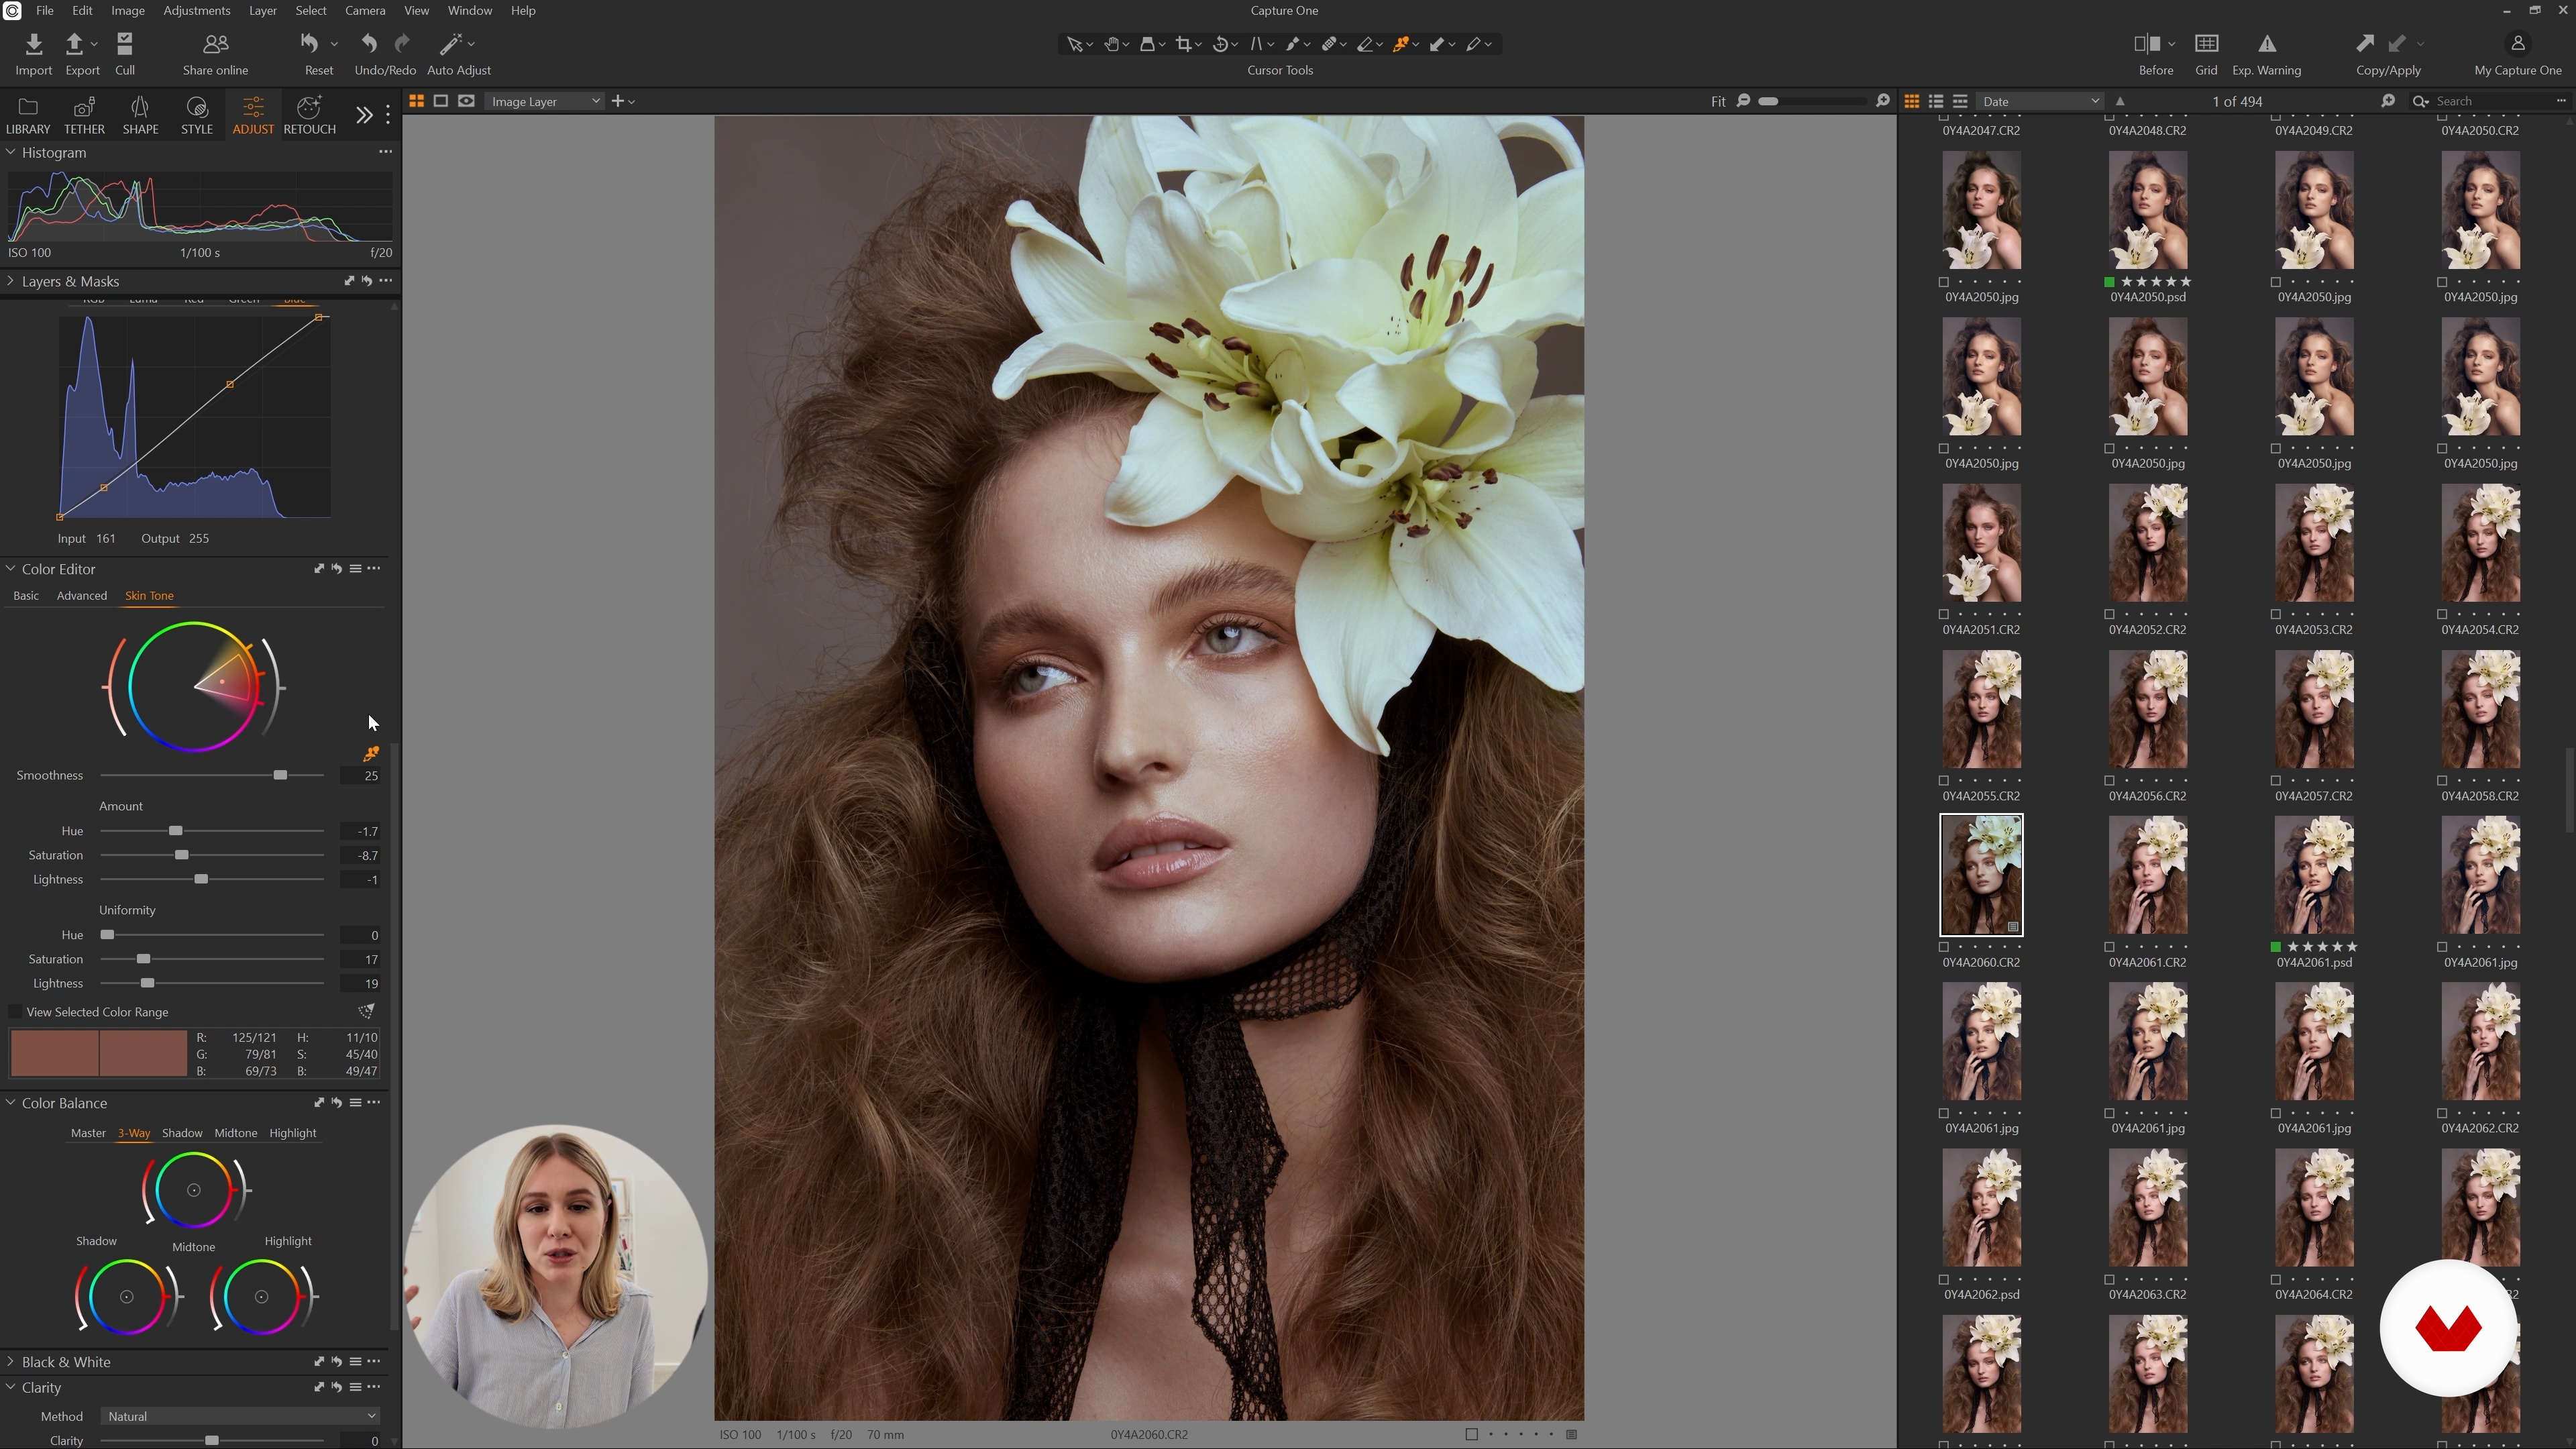2576x1449 pixels.
Task: Switch to Color Editor Basic tab
Action: [x=26, y=596]
